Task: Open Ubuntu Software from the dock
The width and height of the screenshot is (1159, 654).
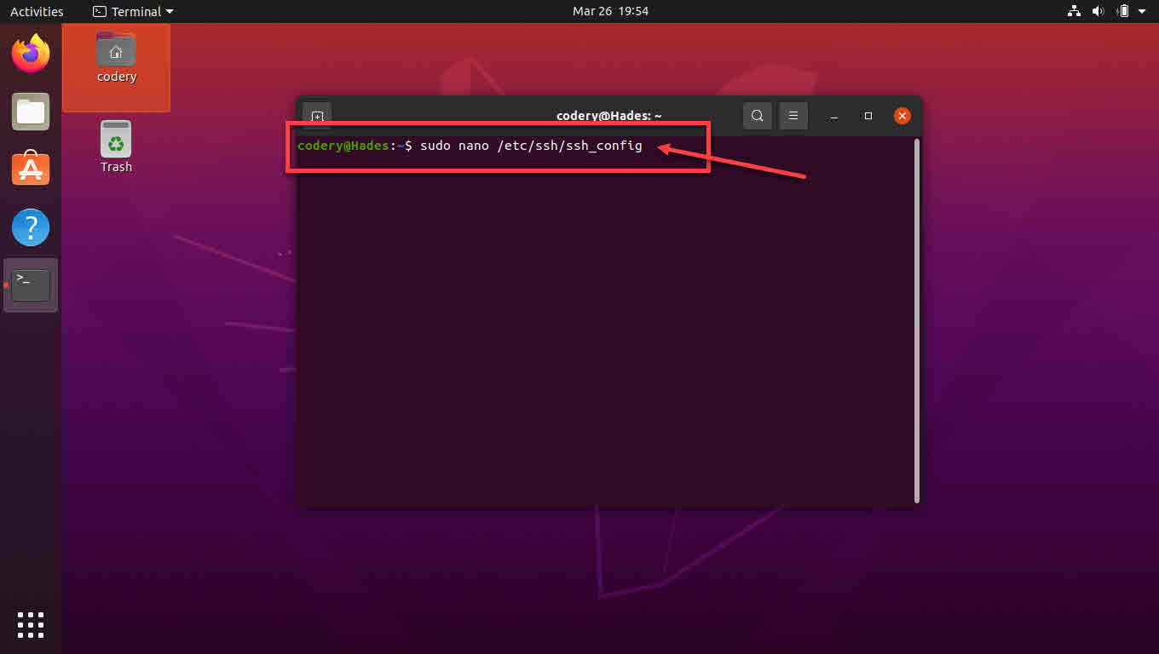Action: pos(31,169)
